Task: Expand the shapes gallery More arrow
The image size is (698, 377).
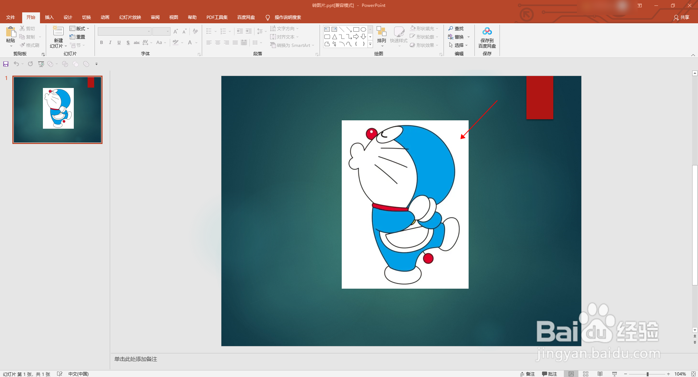Action: (370, 44)
